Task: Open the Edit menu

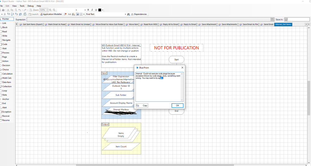Action: [7, 6]
